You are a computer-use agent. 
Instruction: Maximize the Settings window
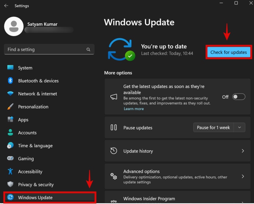tap(236, 3)
